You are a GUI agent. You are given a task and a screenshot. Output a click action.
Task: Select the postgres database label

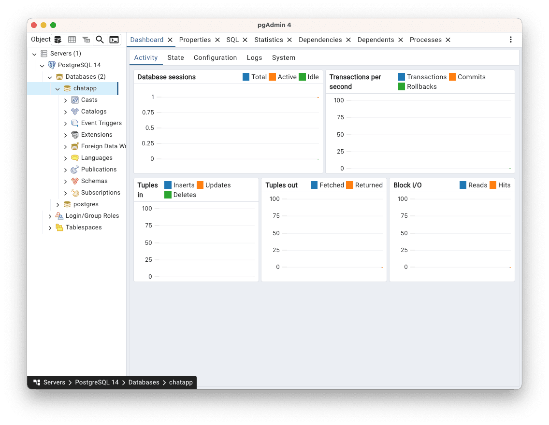pyautogui.click(x=86, y=204)
